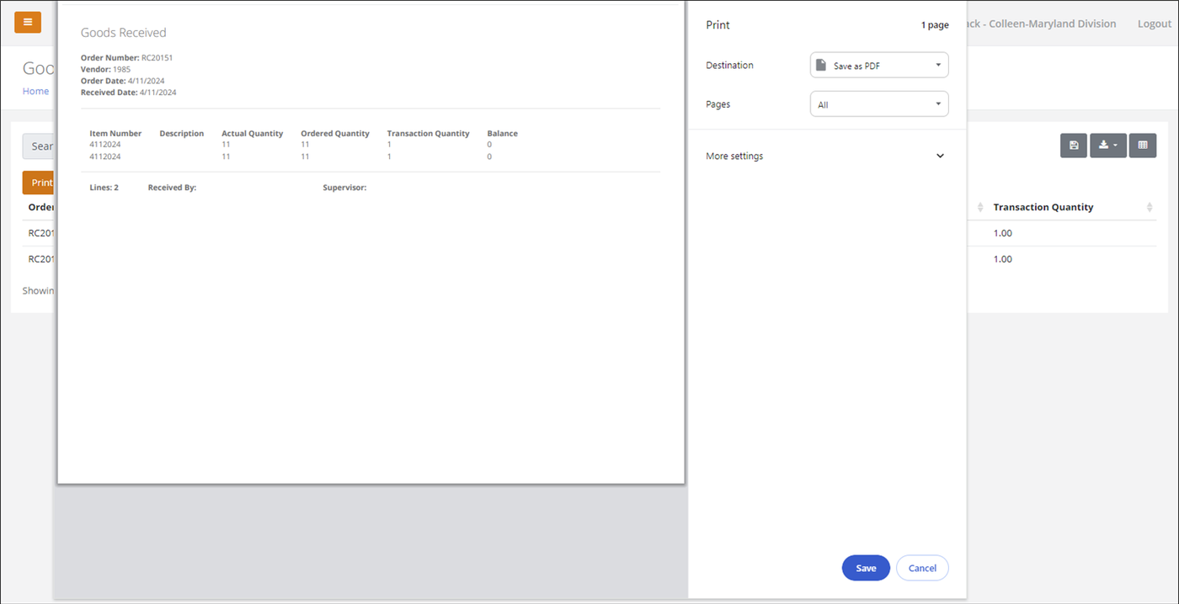1179x604 pixels.
Task: Click Lines: 2 text in preview
Action: [104, 188]
